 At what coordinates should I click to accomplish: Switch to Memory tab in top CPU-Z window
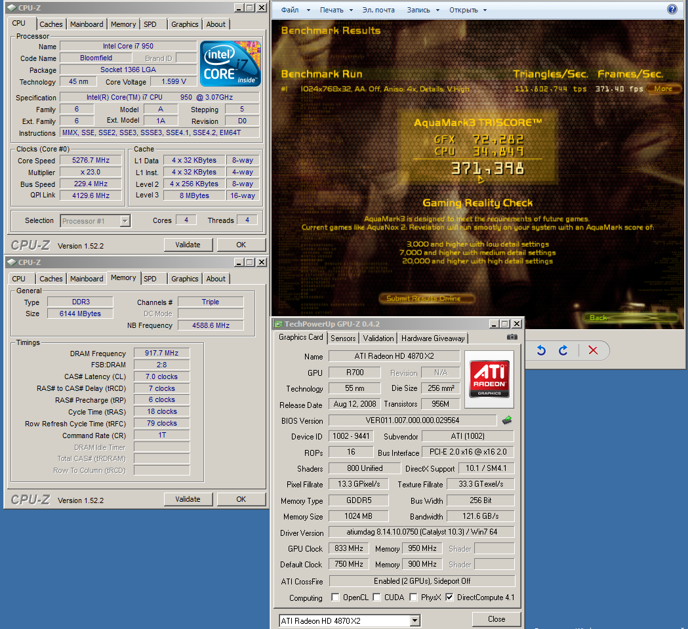(x=123, y=24)
